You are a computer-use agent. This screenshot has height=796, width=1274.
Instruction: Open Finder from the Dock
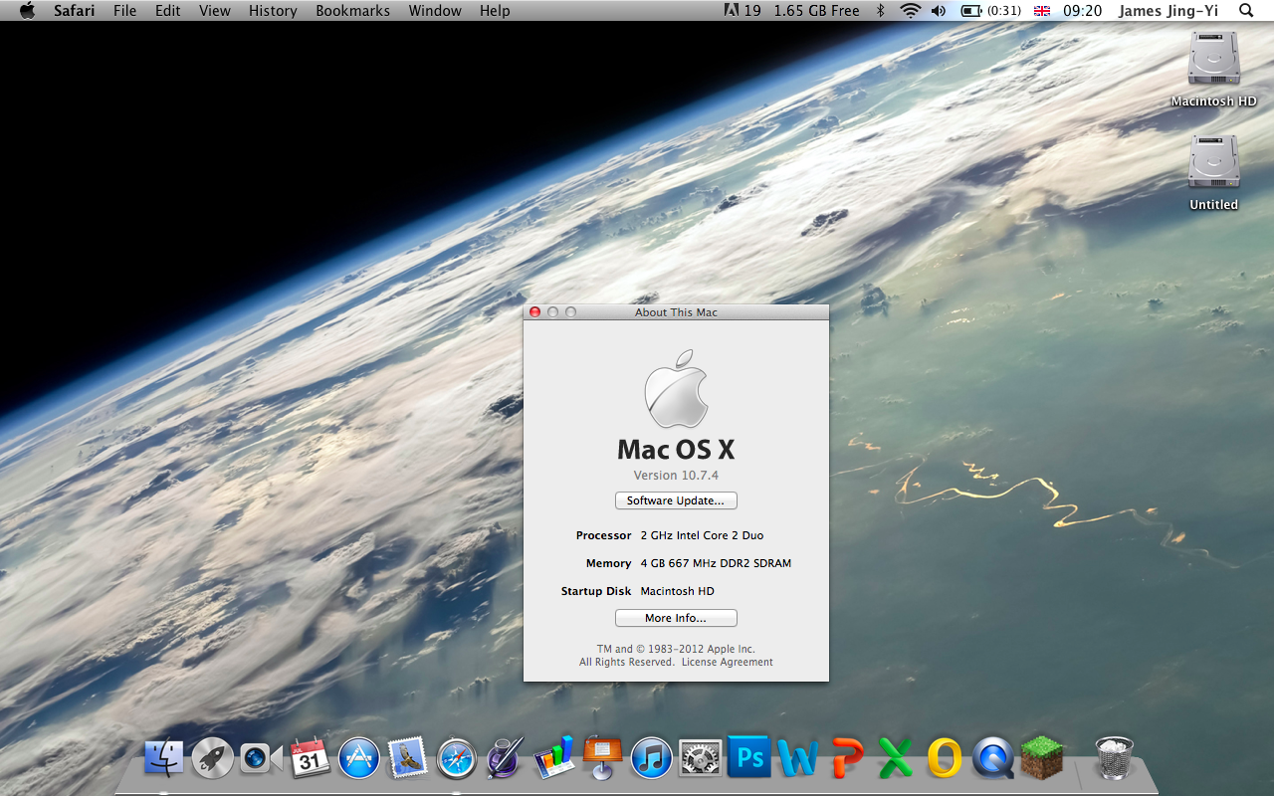tap(163, 758)
